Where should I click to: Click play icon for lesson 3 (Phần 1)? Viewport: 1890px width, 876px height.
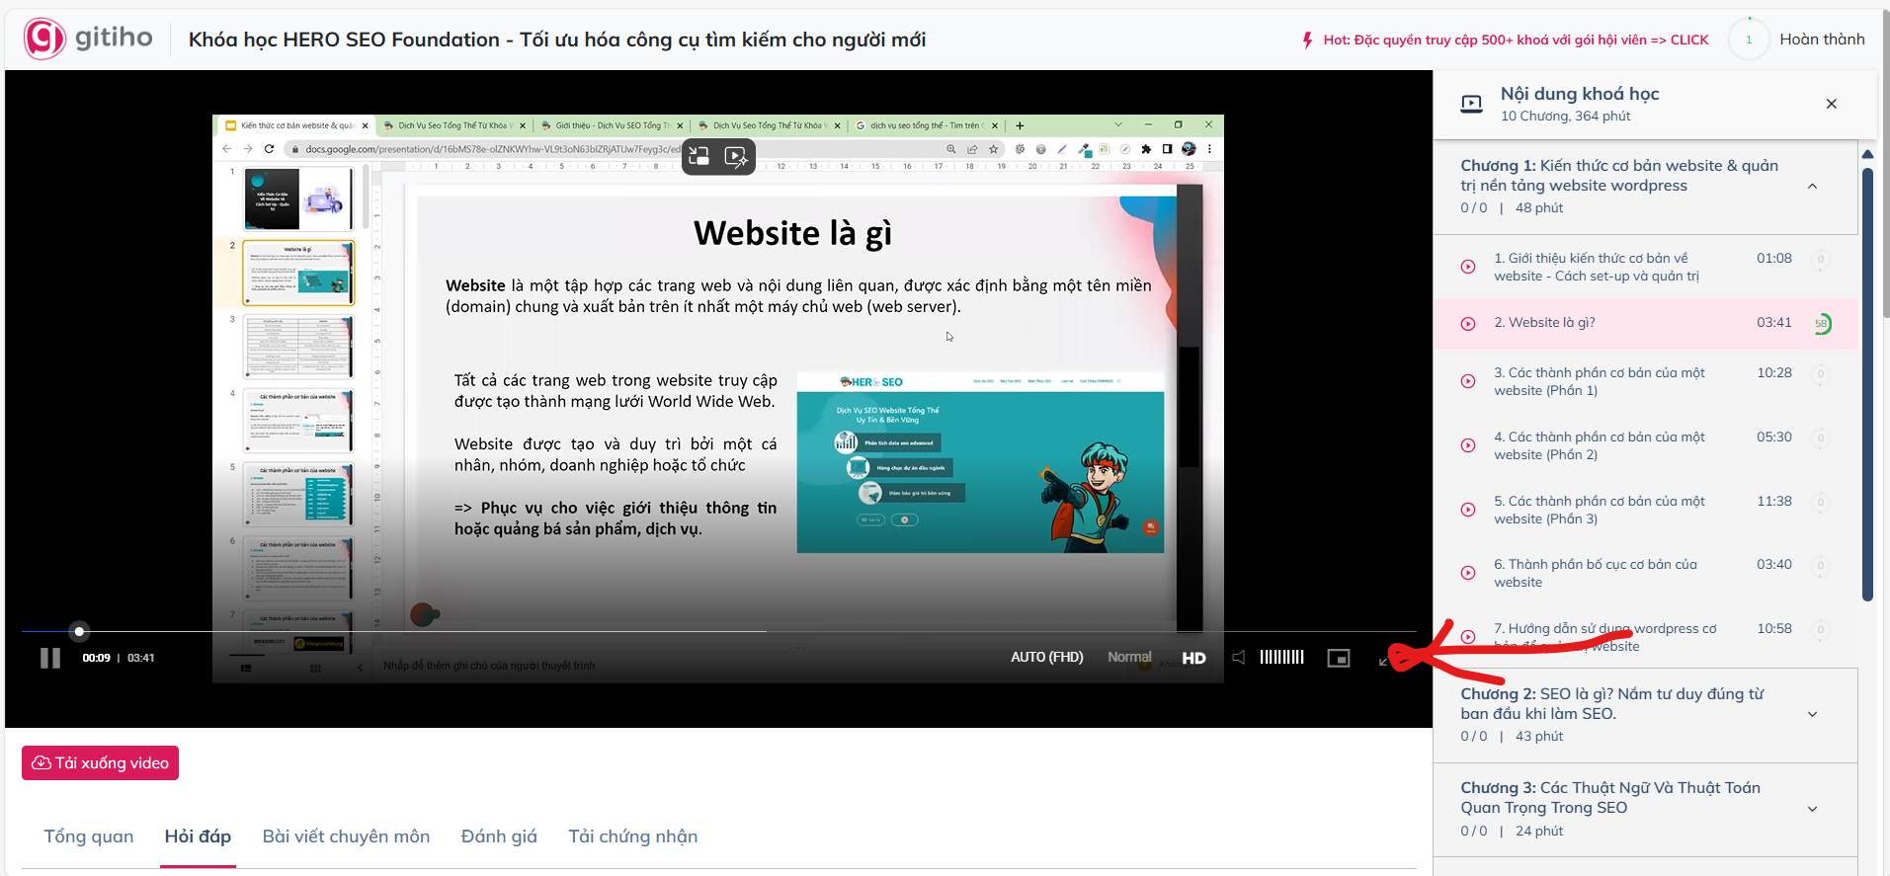[x=1468, y=381]
